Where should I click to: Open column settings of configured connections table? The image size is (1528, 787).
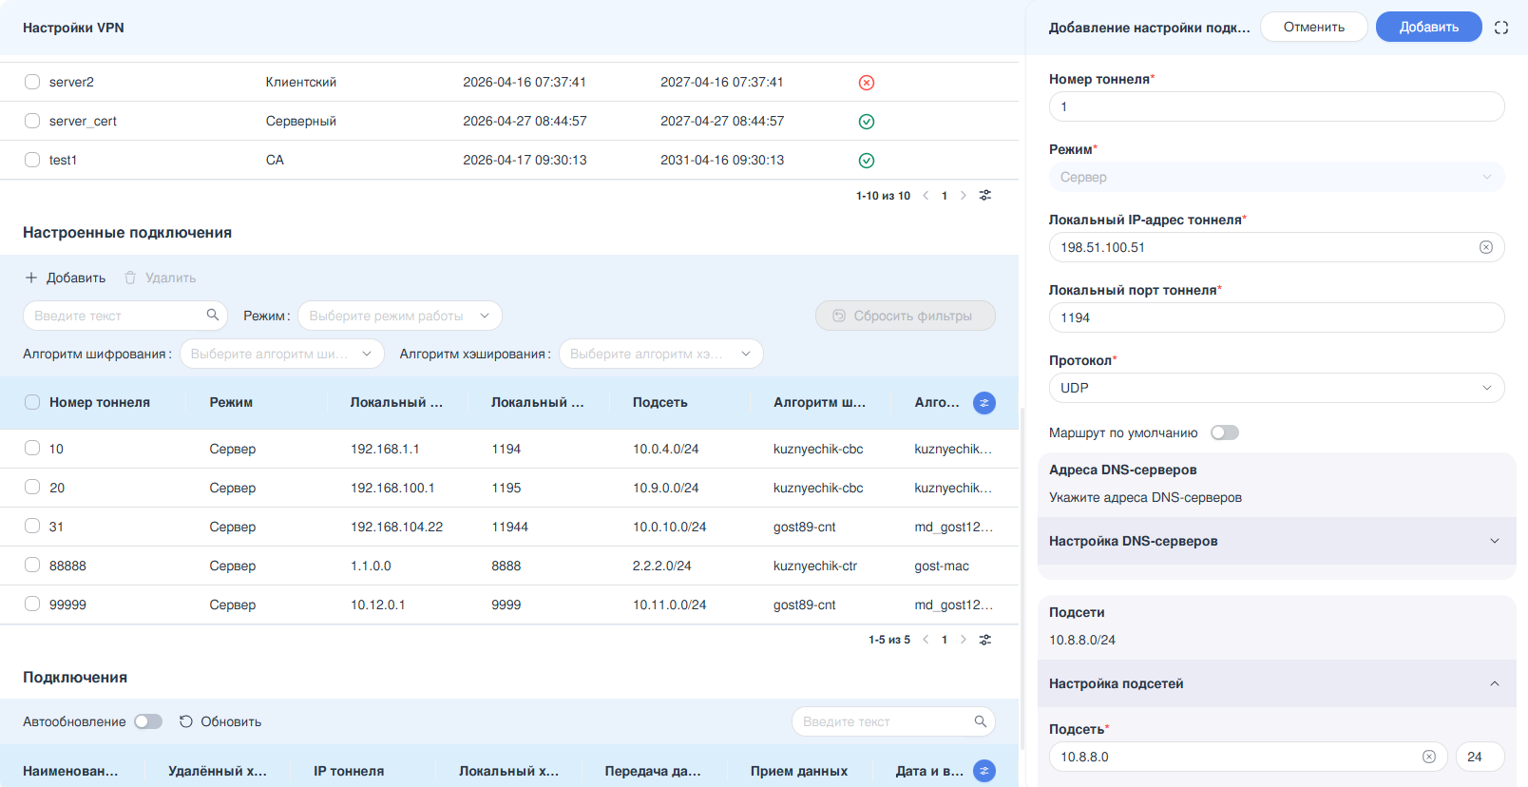click(x=984, y=403)
